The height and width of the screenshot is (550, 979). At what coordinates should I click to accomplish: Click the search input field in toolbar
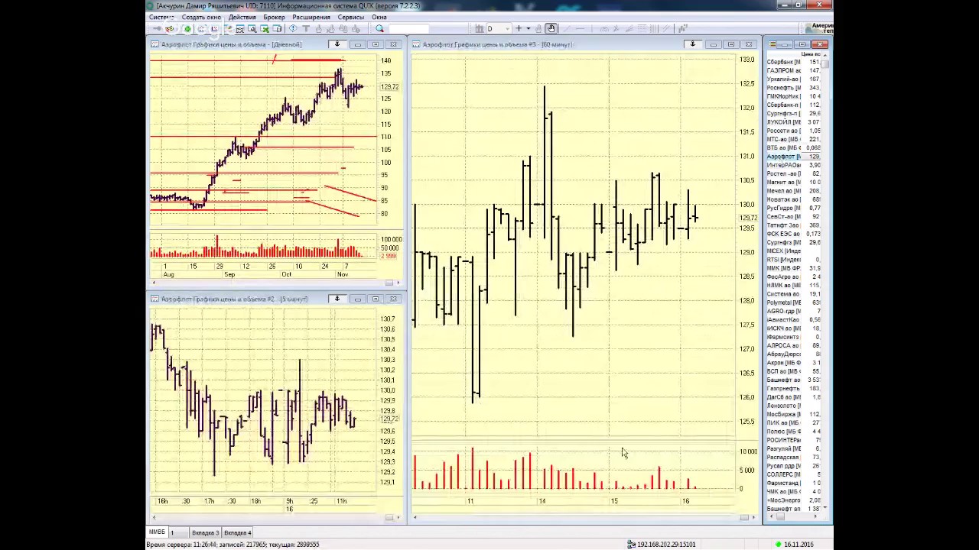(x=408, y=29)
